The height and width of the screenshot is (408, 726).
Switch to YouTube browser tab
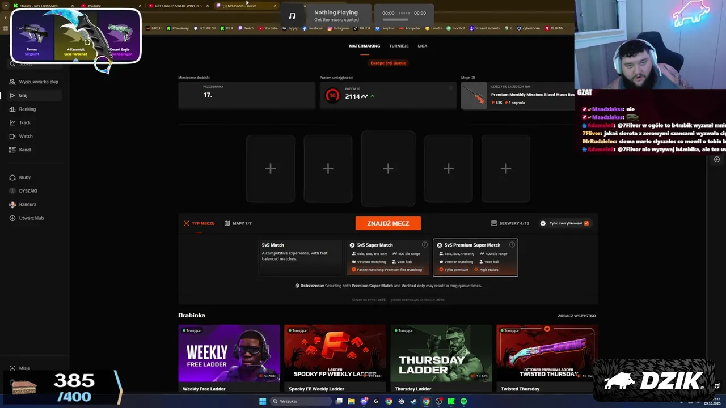(x=111, y=6)
